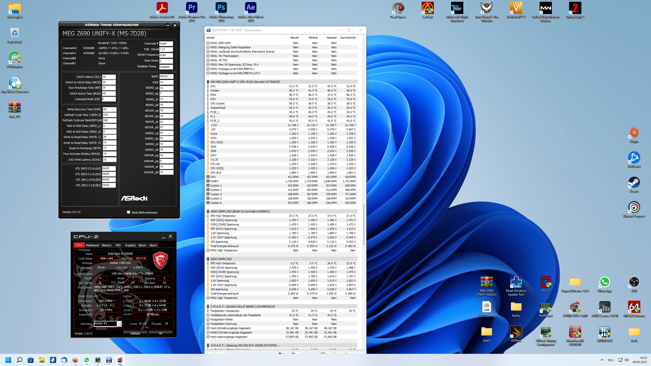Click HWiNFO Sensor column header
This screenshot has width=651, height=366.
click(x=243, y=38)
